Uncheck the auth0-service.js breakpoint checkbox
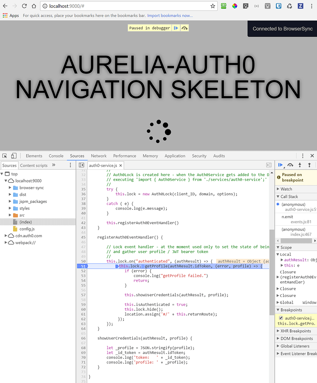Viewport: 317px width, 383px height. 281,318
